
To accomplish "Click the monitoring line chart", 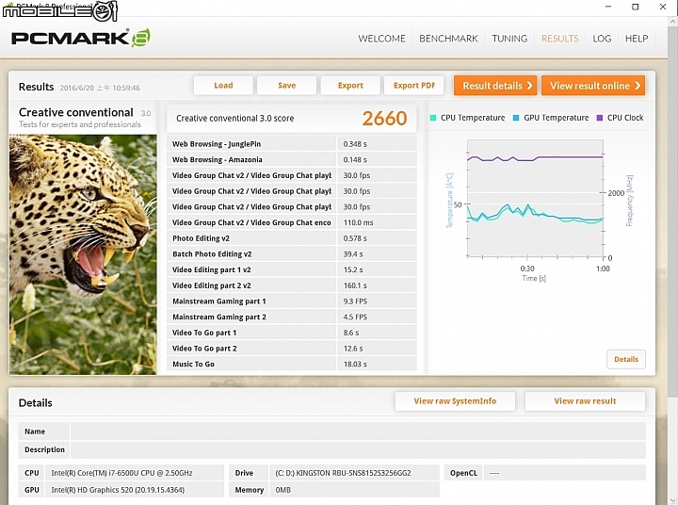I will point(535,198).
